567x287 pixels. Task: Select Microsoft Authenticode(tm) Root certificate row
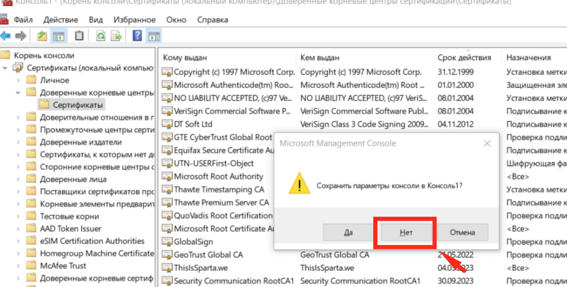point(364,85)
